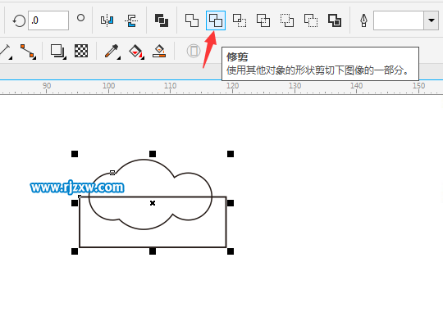This screenshot has width=443, height=321.
Task: Choose Front minus Back shaping
Action: coord(287,20)
